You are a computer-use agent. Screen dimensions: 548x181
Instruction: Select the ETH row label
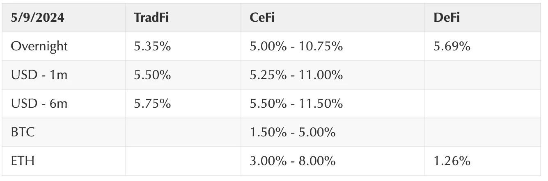point(23,161)
